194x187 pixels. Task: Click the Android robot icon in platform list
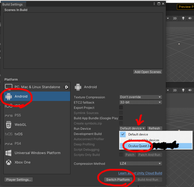click(9, 97)
